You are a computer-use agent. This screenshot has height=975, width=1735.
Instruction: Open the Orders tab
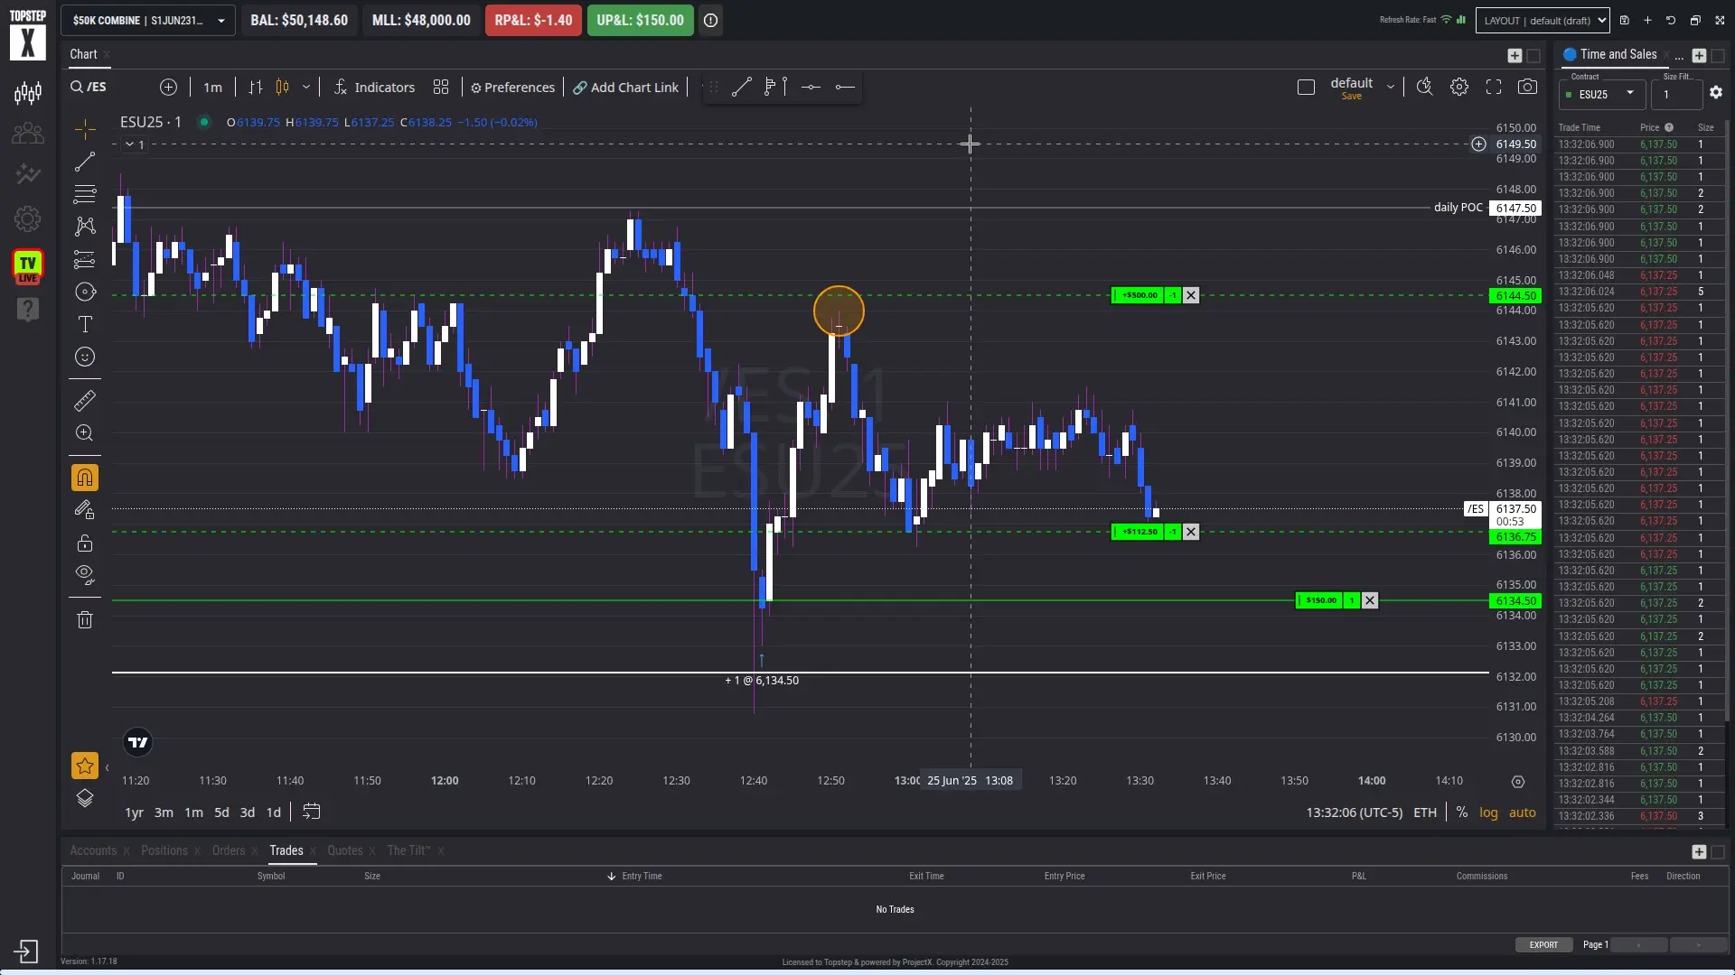point(229,850)
